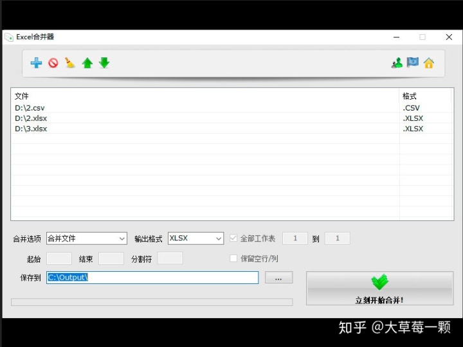
Task: Click the 文件 column header
Action: click(x=205, y=96)
